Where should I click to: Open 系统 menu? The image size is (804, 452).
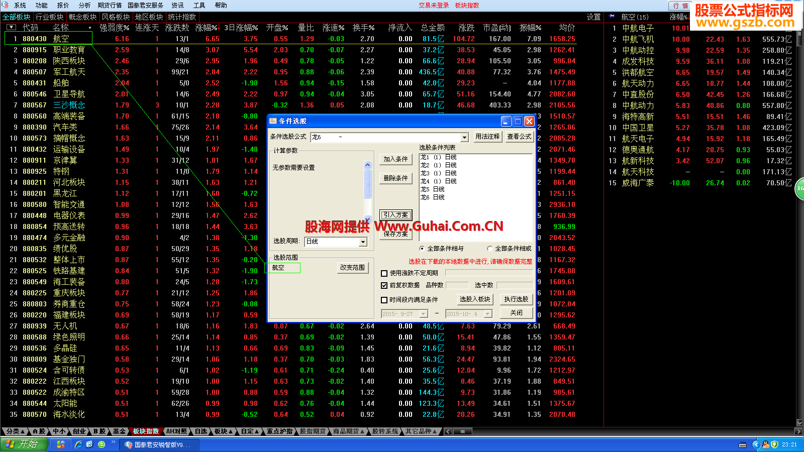(20, 6)
